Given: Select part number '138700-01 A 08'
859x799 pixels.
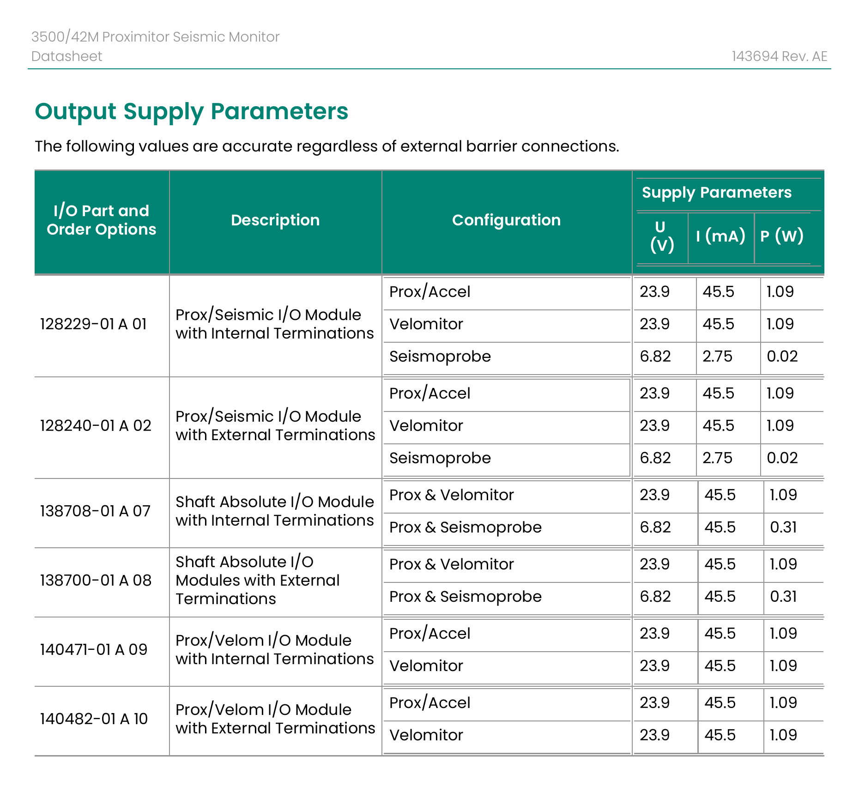Looking at the screenshot, I should tap(96, 581).
